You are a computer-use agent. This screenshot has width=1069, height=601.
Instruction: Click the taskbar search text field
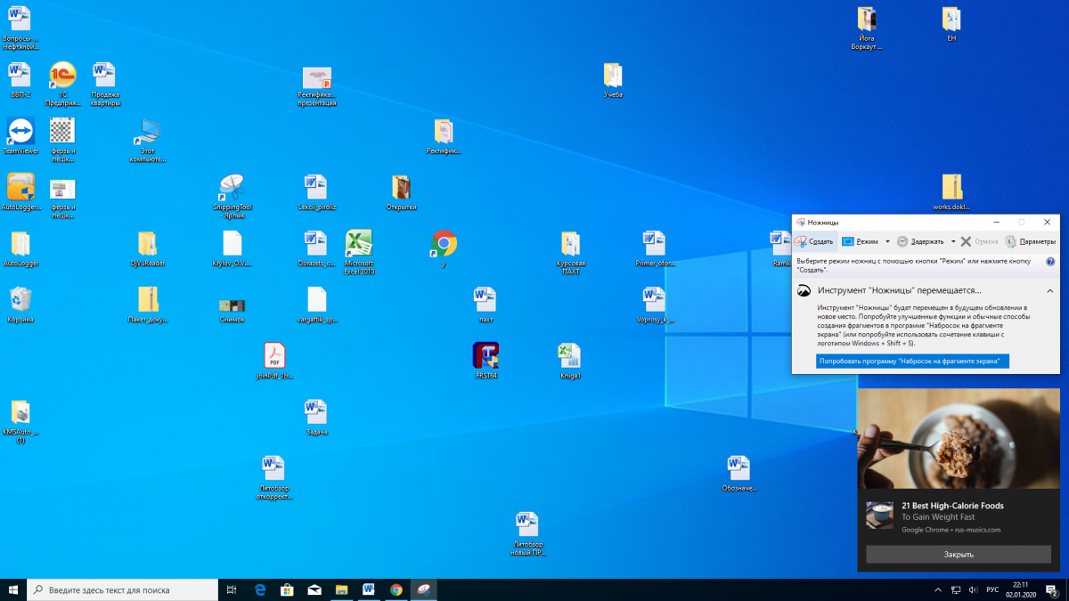tap(125, 589)
